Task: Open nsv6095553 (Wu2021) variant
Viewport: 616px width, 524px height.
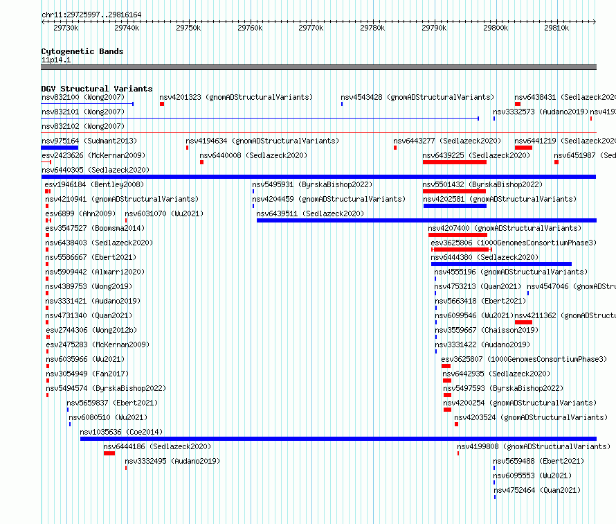Action: click(532, 475)
